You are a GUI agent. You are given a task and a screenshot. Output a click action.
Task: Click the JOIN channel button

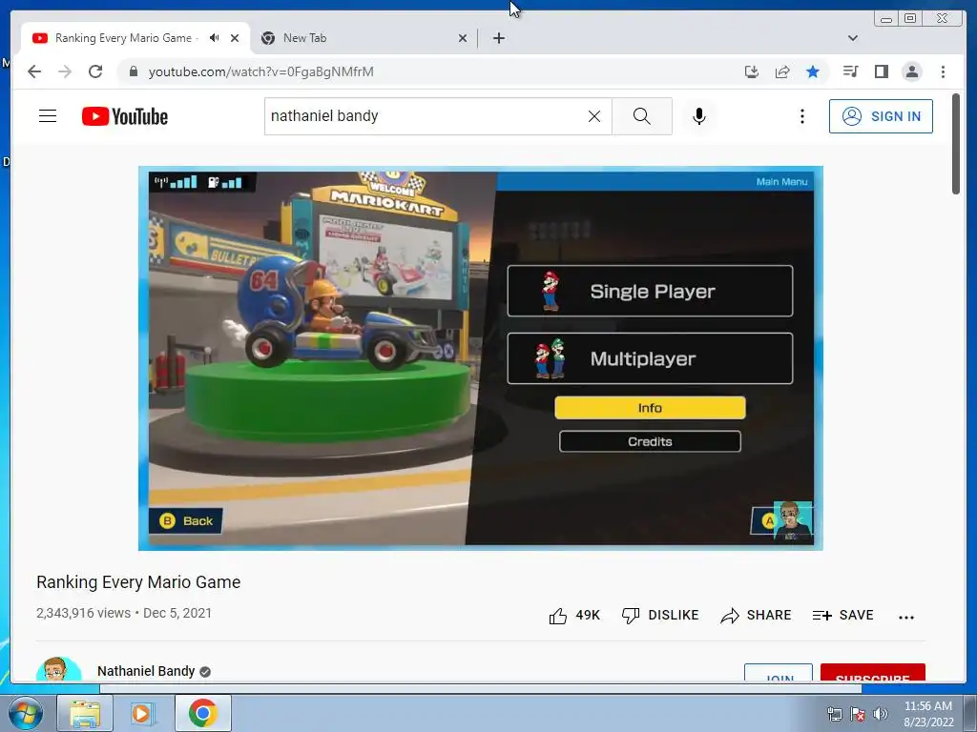point(779,673)
